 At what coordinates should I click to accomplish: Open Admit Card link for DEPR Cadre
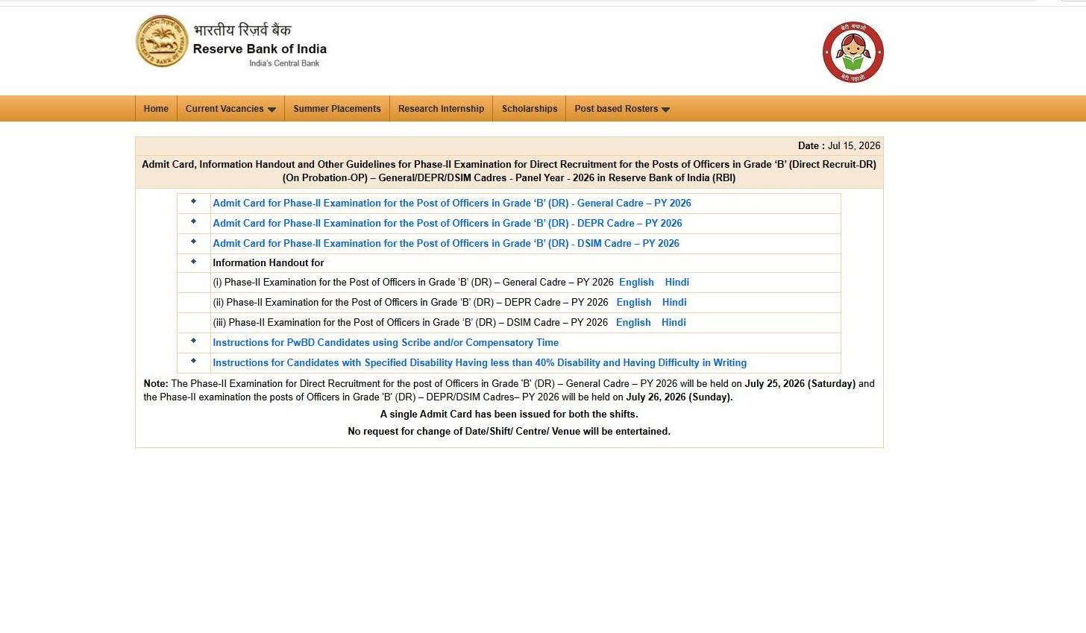(448, 223)
